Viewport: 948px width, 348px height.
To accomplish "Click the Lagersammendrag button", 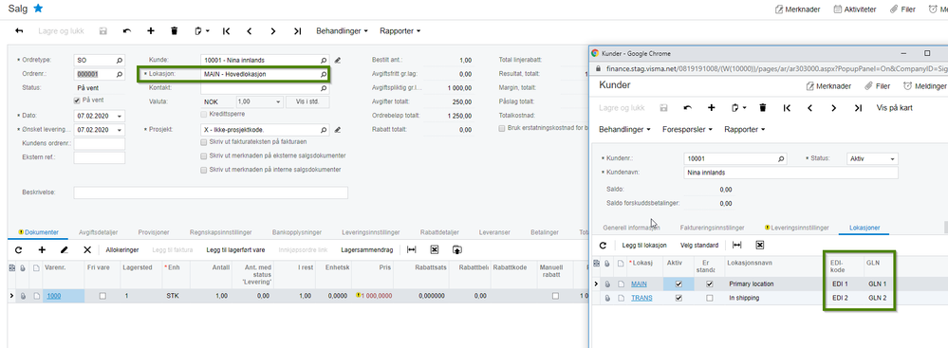I will coord(367,249).
